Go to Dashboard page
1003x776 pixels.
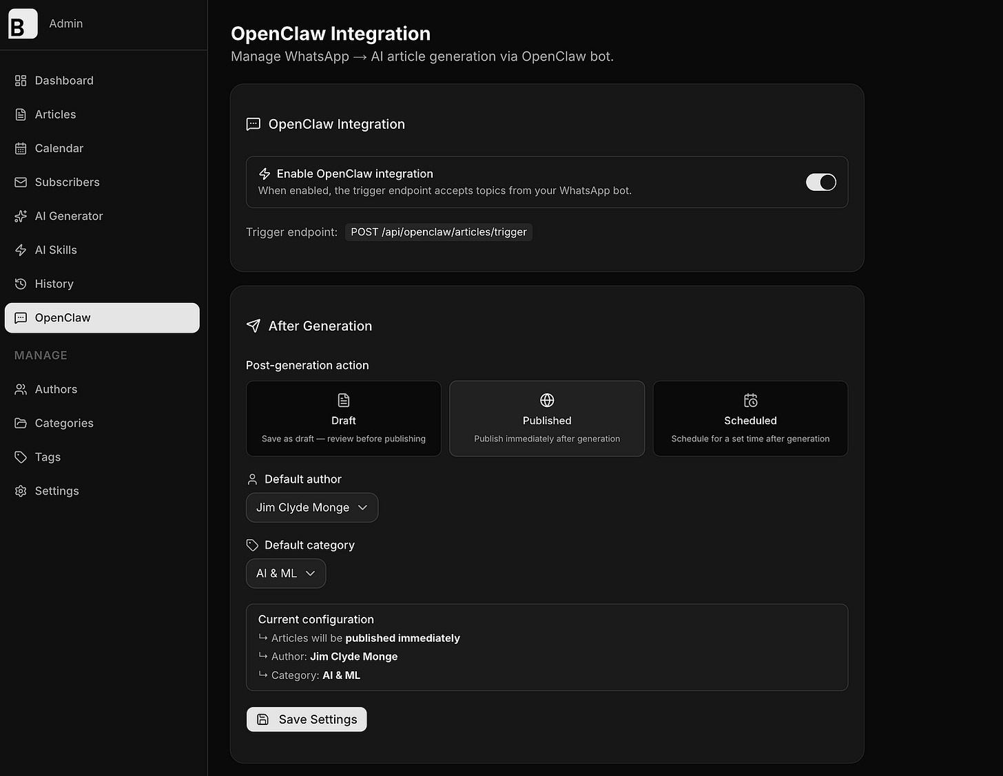click(x=102, y=81)
